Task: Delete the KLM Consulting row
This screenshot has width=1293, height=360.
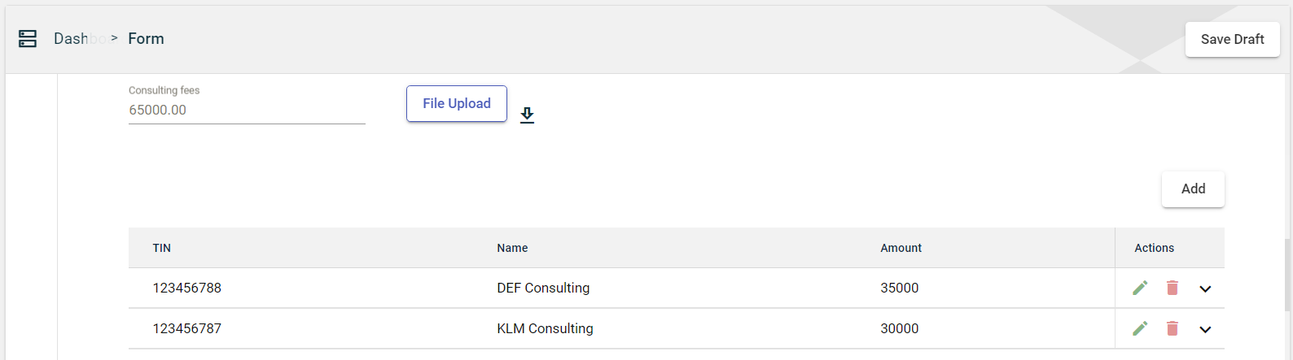Action: coord(1172,328)
